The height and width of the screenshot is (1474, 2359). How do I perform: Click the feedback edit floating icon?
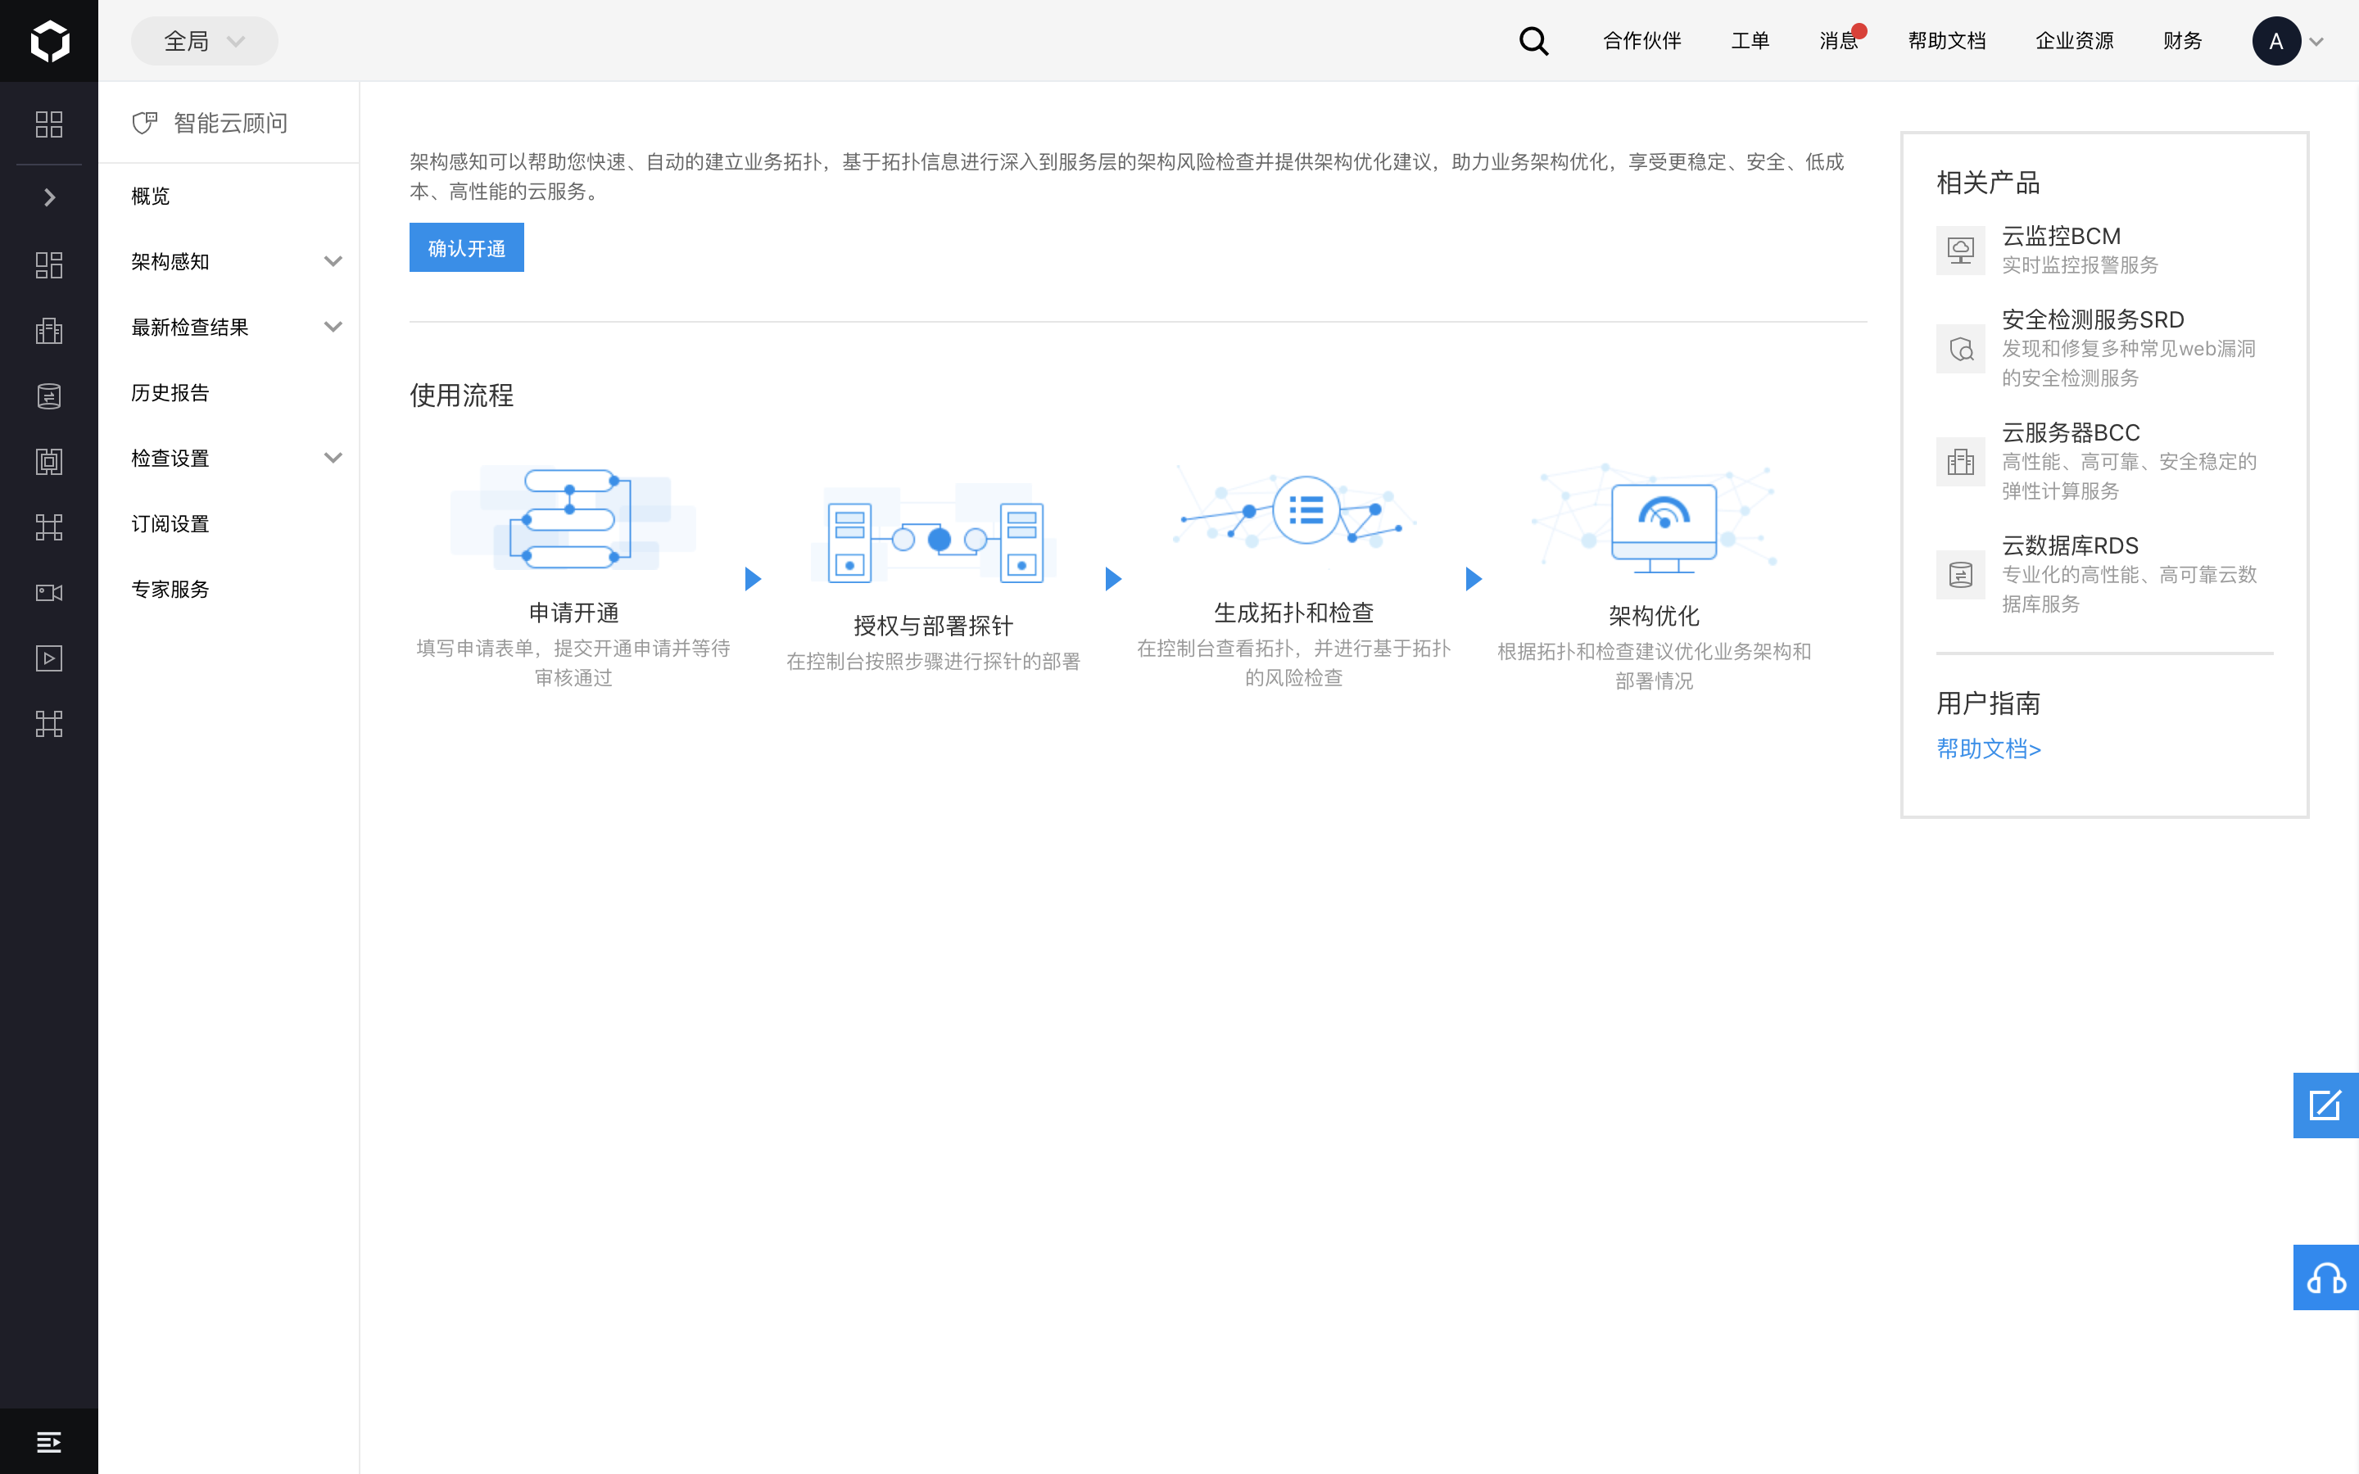click(x=2326, y=1105)
